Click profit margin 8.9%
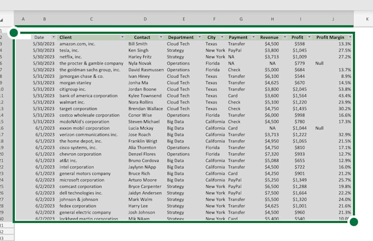The image size is (373, 241). click(346, 76)
